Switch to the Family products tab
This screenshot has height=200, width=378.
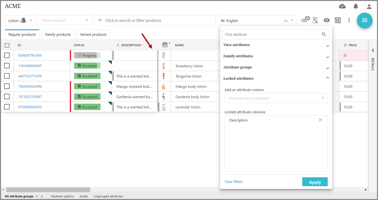click(x=58, y=34)
